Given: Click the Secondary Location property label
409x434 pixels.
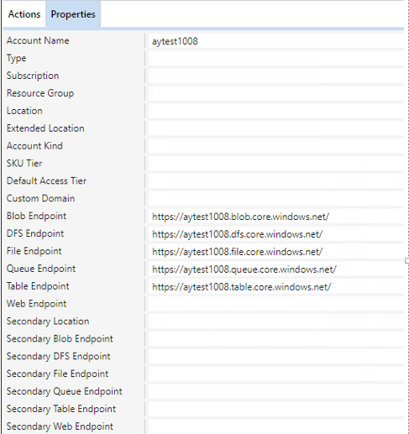Looking at the screenshot, I should (48, 322).
